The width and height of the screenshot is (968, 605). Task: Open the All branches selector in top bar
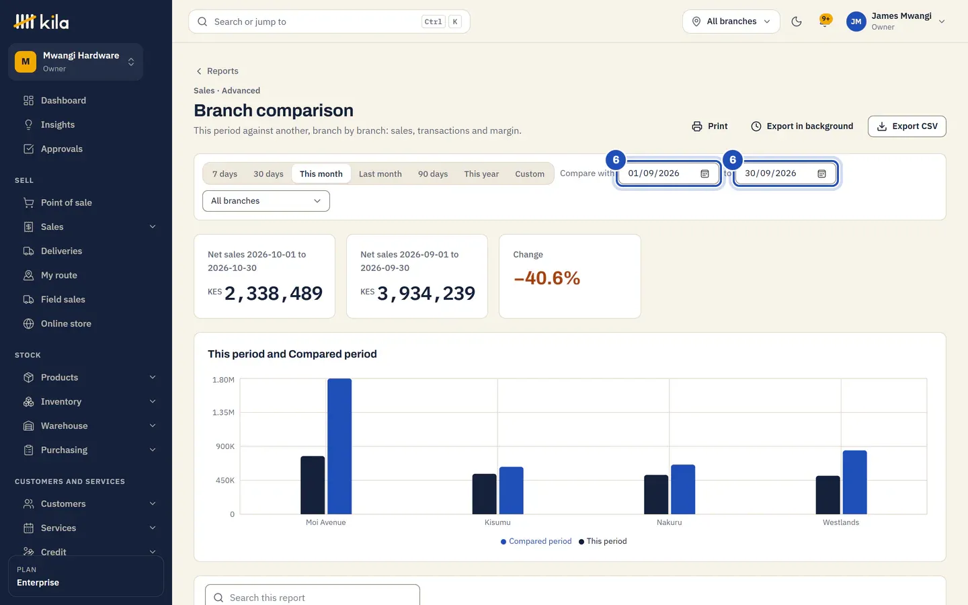[731, 22]
